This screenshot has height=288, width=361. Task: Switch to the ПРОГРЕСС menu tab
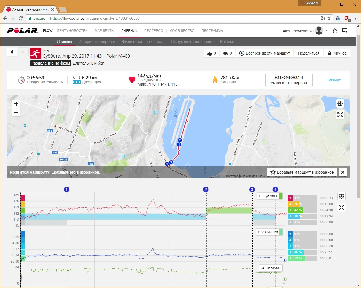point(153,31)
